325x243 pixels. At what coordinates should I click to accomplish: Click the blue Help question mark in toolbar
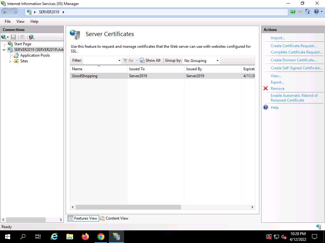[x=316, y=12]
